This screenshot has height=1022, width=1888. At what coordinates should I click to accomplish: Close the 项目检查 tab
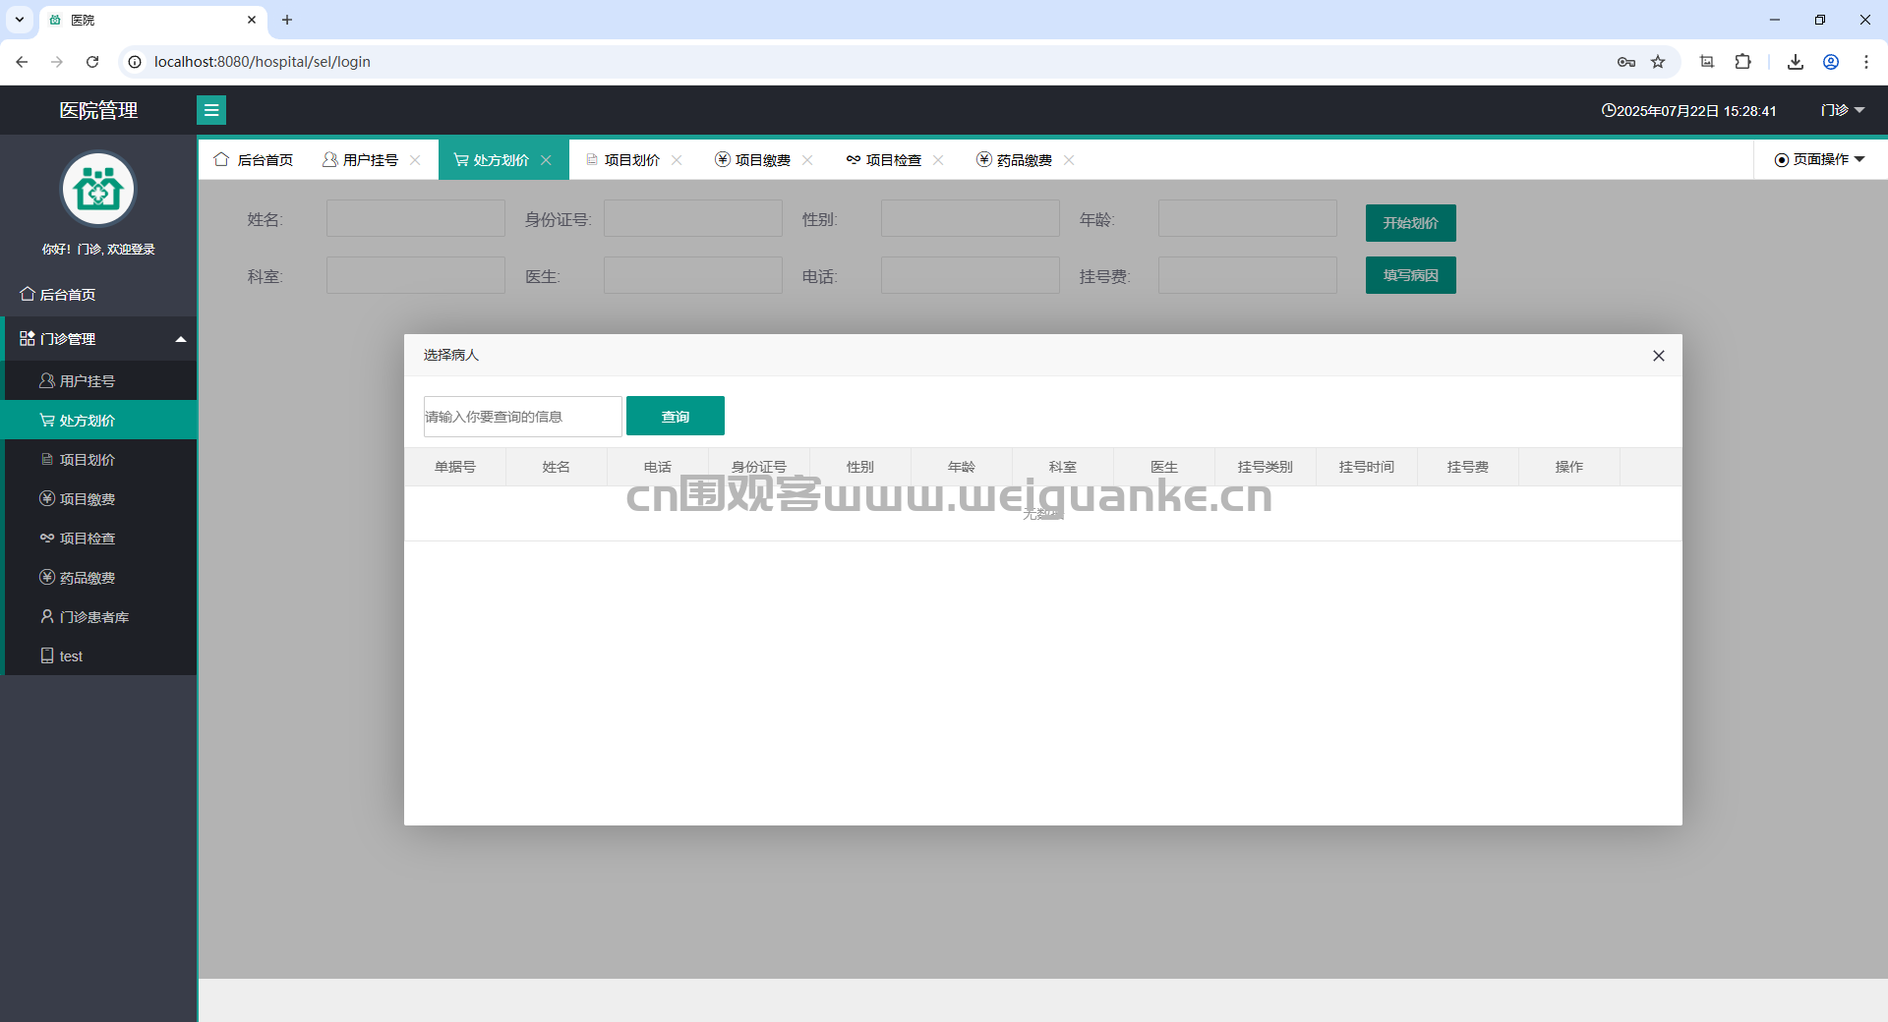click(x=938, y=160)
